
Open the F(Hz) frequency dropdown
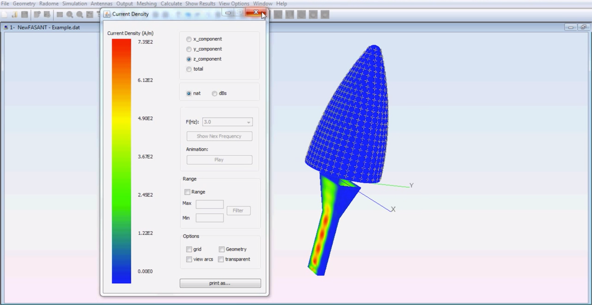pyautogui.click(x=227, y=122)
